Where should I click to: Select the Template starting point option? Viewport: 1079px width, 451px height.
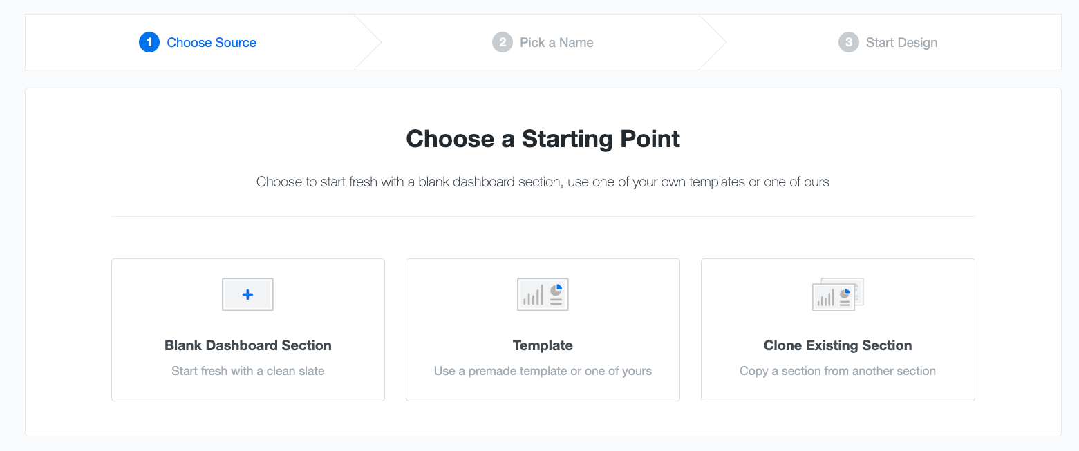point(543,329)
